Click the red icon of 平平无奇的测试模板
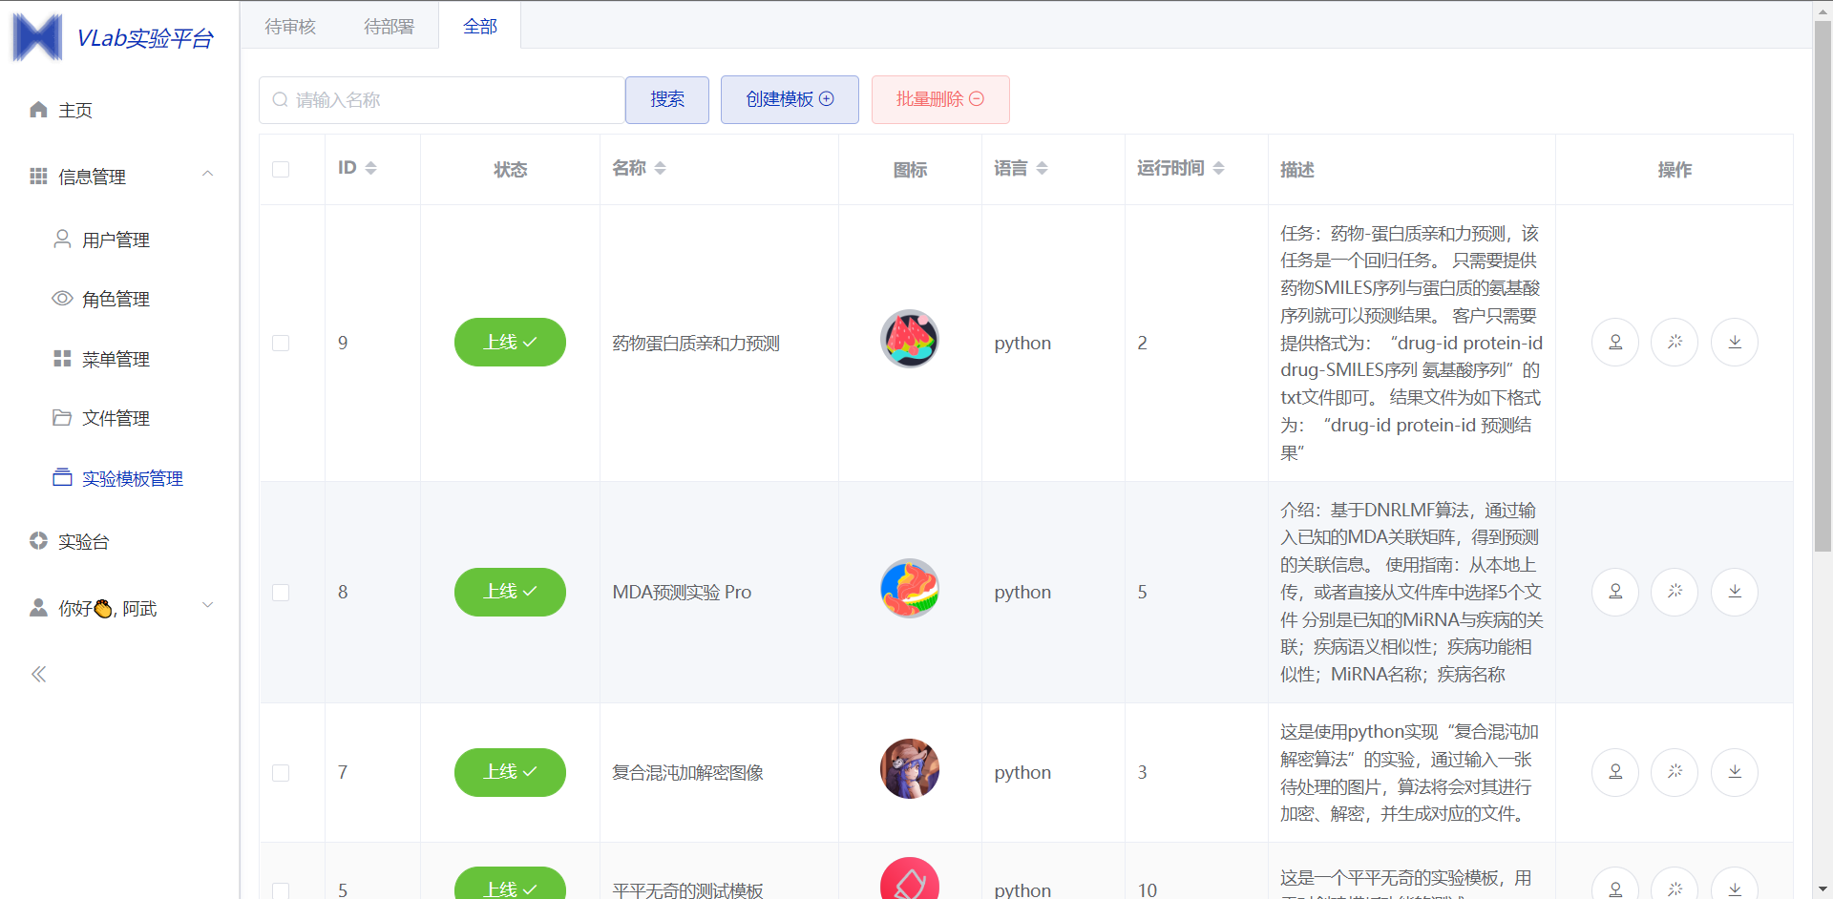 pyautogui.click(x=910, y=879)
